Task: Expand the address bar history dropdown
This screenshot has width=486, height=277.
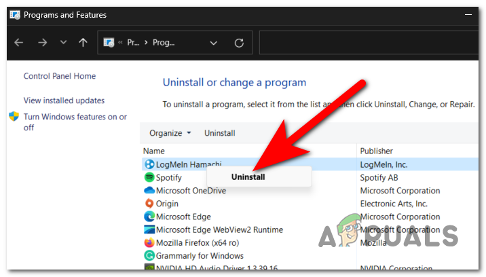Action: pos(214,43)
